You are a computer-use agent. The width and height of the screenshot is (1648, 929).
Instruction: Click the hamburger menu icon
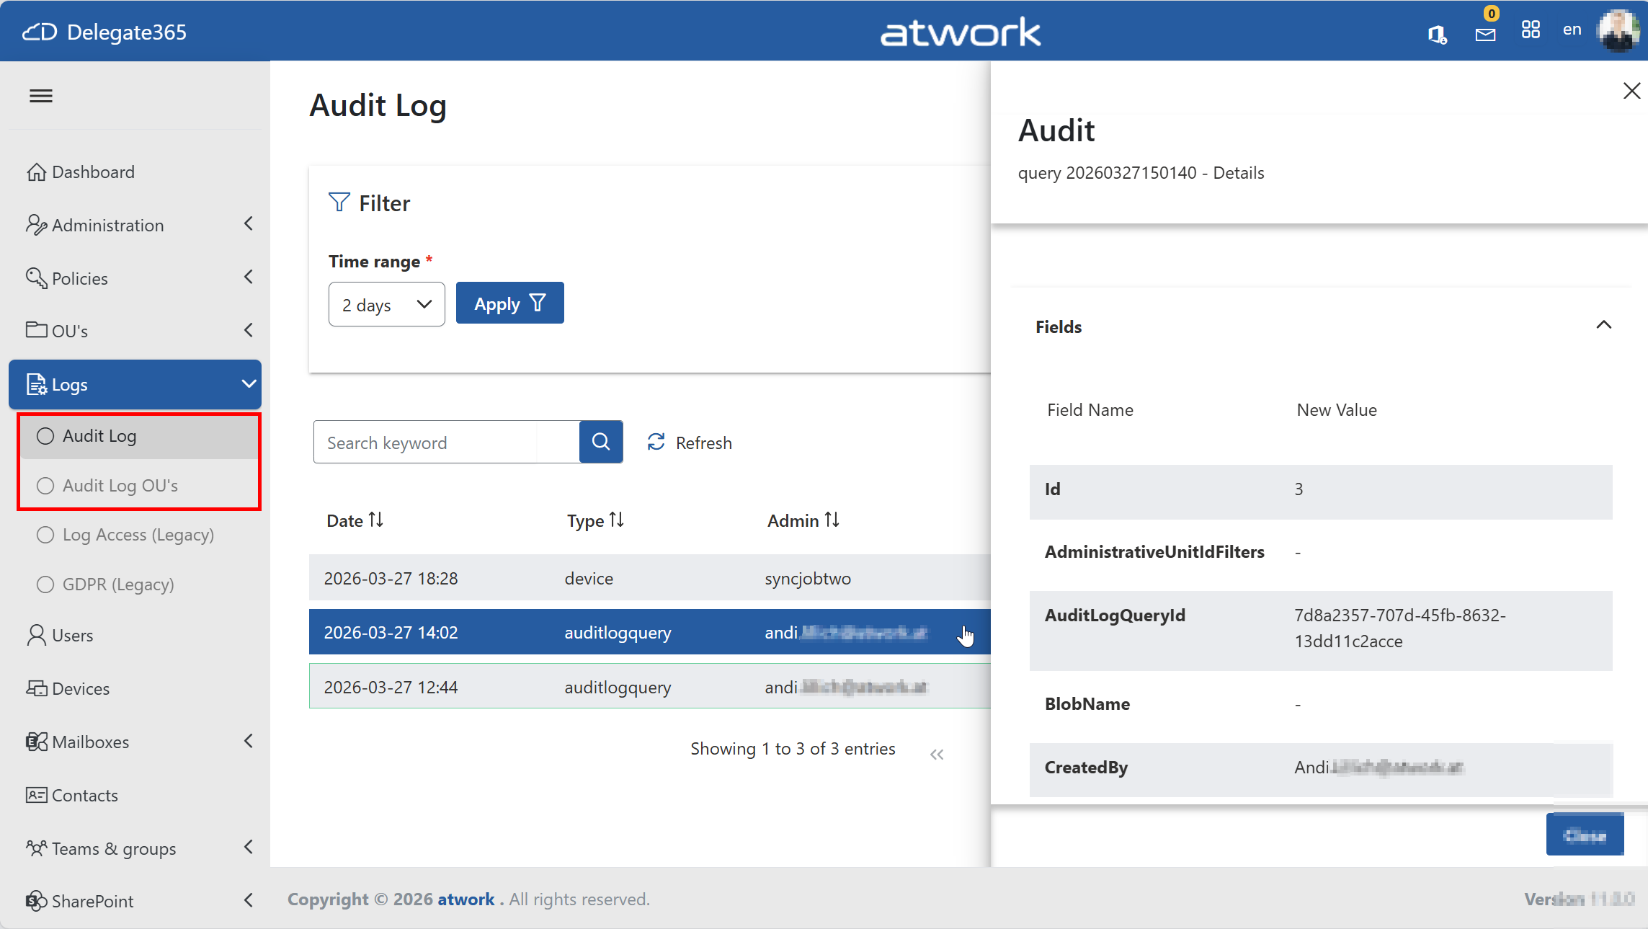click(41, 96)
